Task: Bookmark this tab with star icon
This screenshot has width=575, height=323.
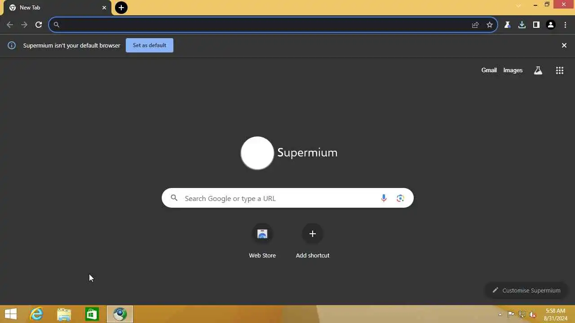Action: pos(490,25)
